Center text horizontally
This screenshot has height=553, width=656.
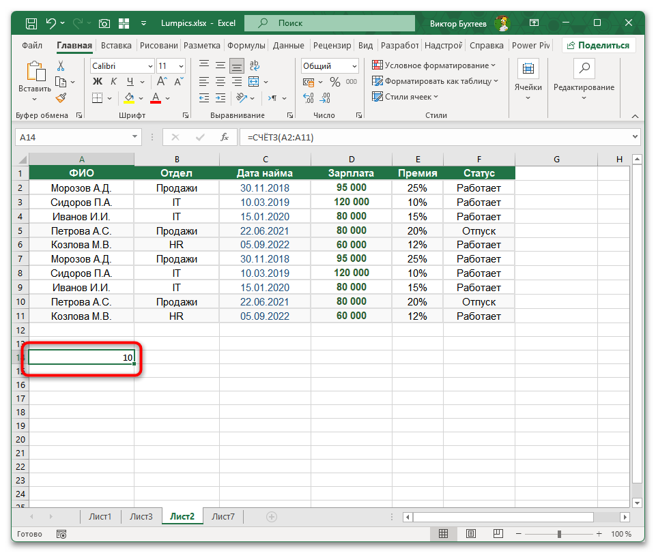click(220, 82)
